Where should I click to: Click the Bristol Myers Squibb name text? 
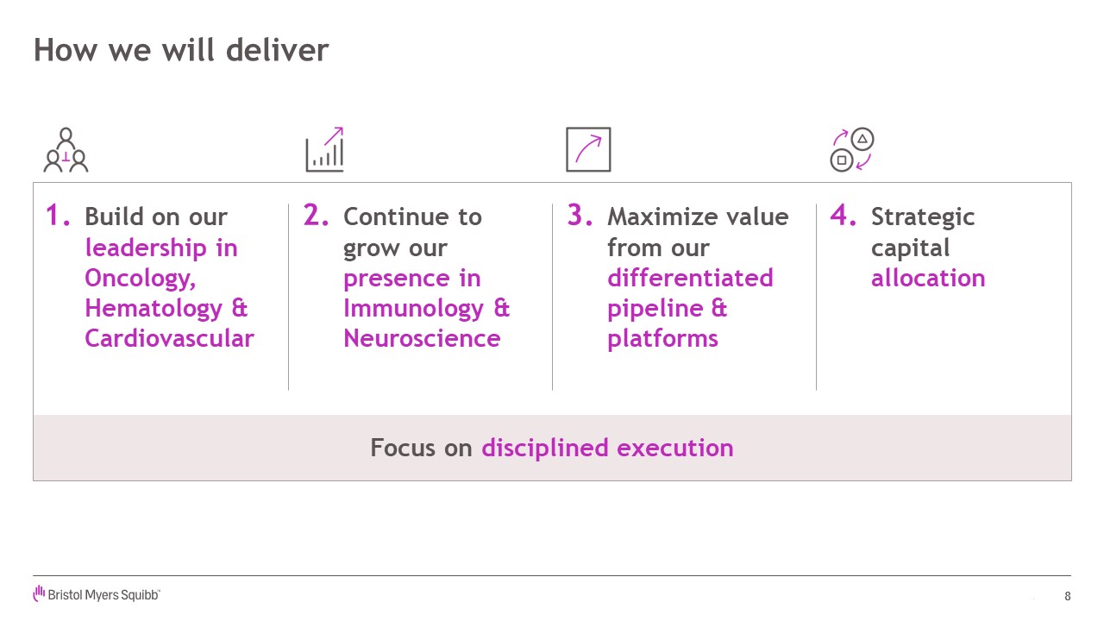tap(104, 595)
